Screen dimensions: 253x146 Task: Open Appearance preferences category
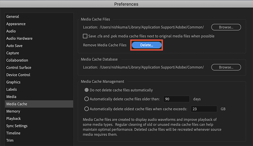pyautogui.click(x=16, y=24)
